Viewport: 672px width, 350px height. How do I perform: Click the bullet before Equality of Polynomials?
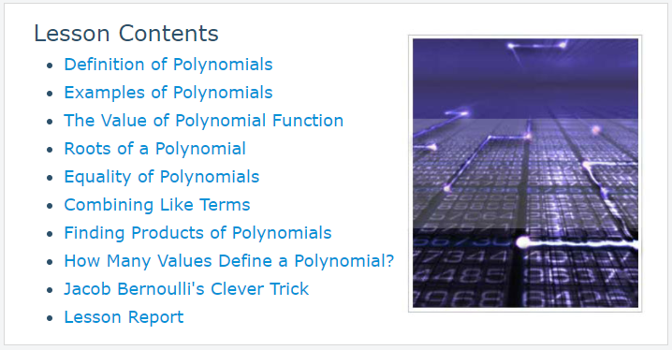[51, 178]
